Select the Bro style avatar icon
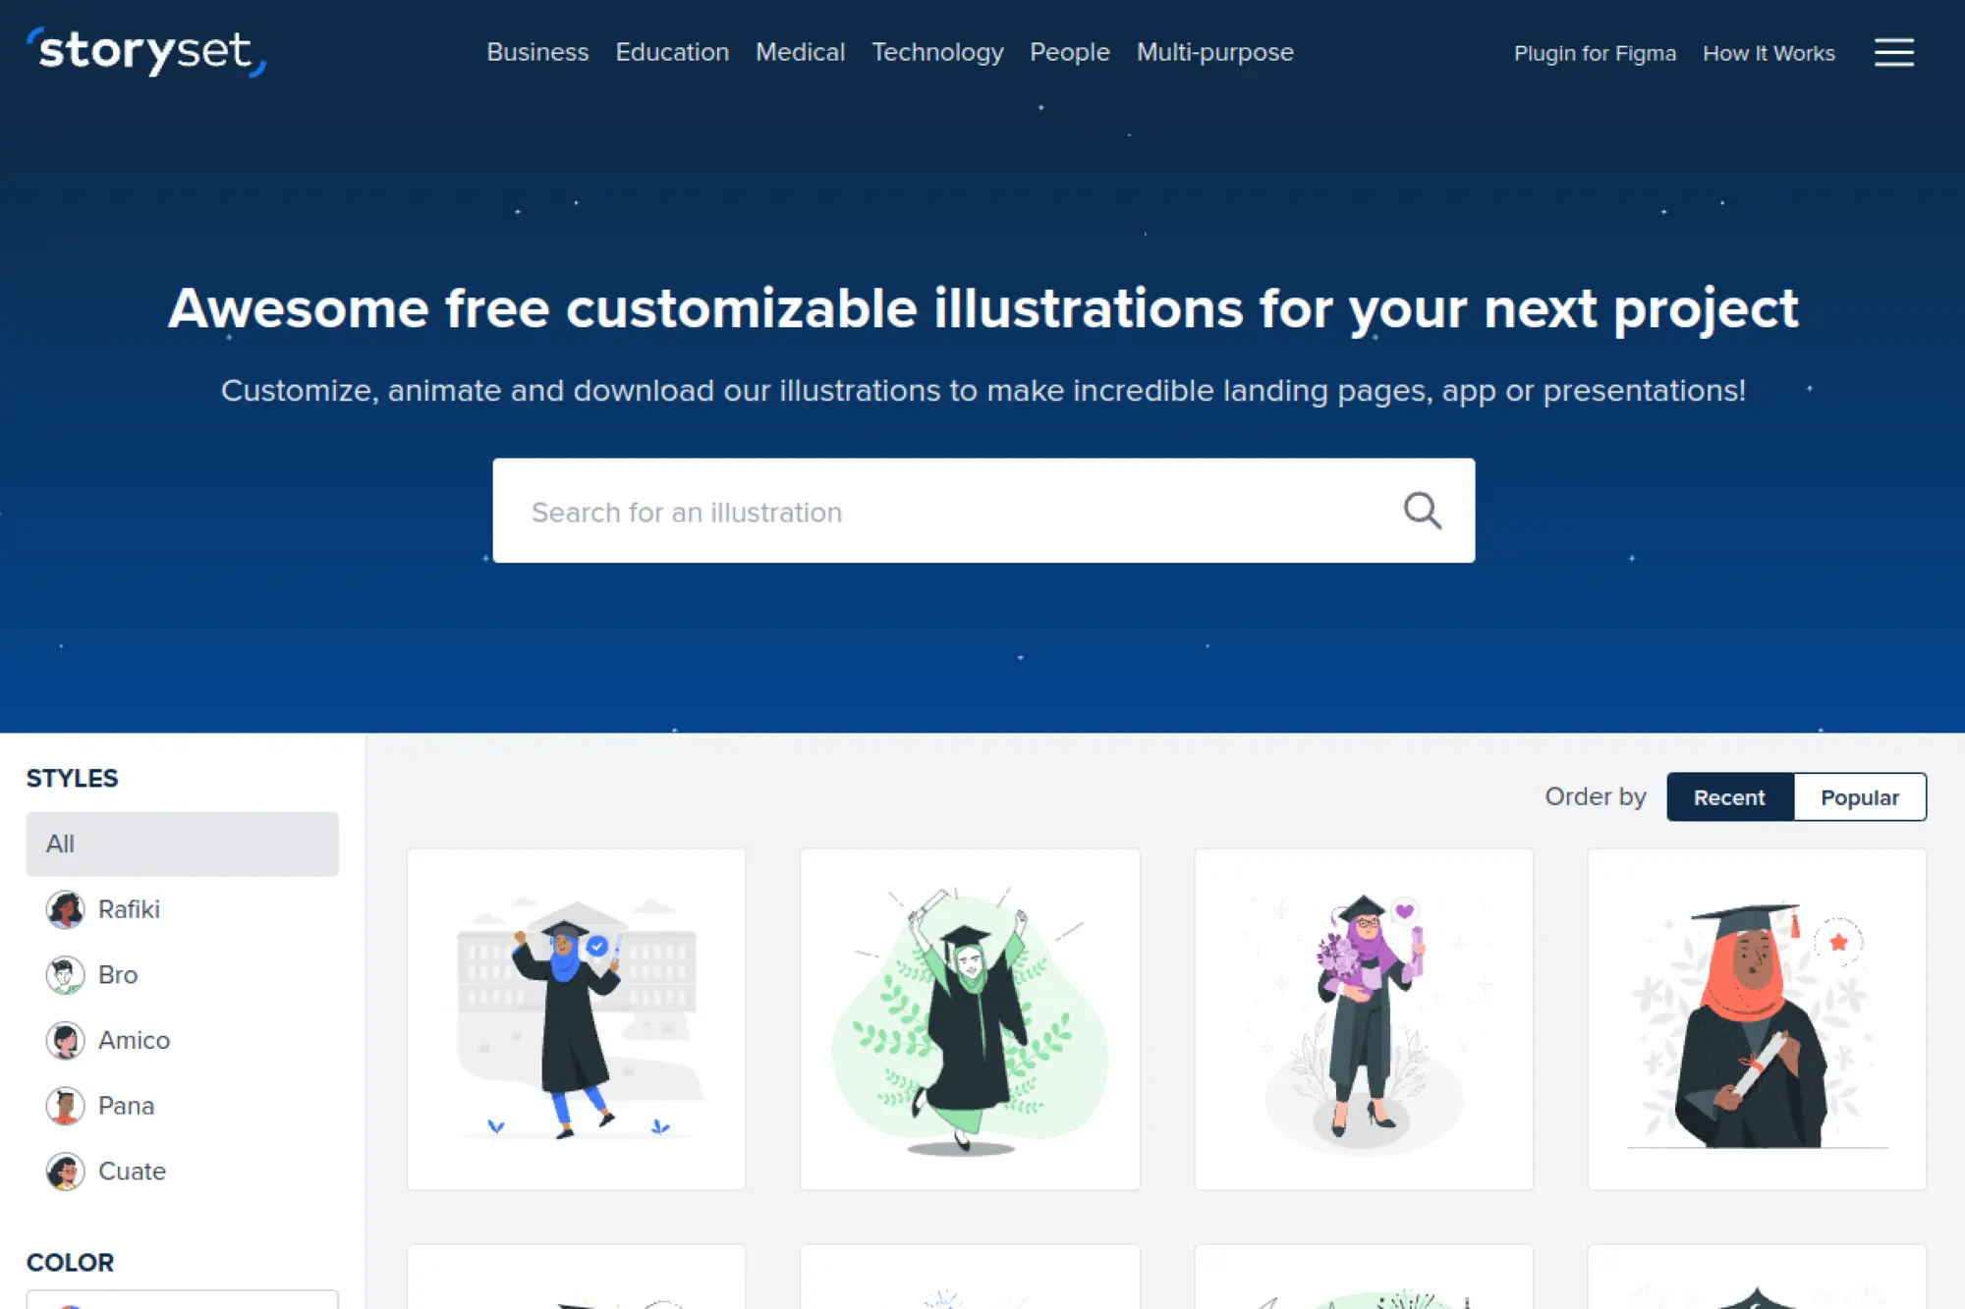 coord(65,975)
